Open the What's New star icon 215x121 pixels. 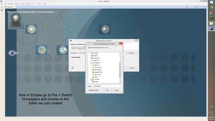tap(31, 29)
